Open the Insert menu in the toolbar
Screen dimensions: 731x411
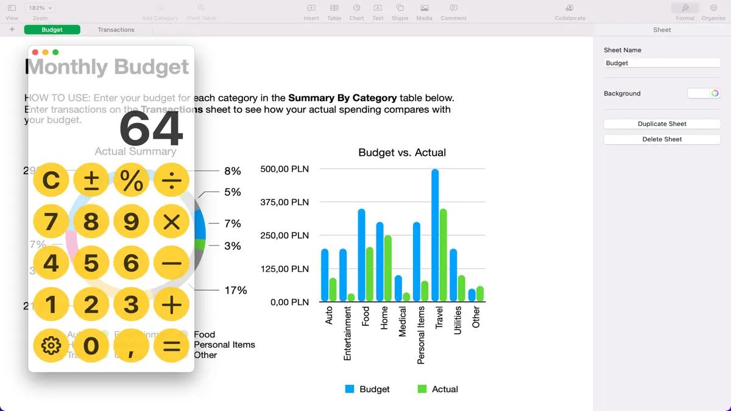[311, 11]
